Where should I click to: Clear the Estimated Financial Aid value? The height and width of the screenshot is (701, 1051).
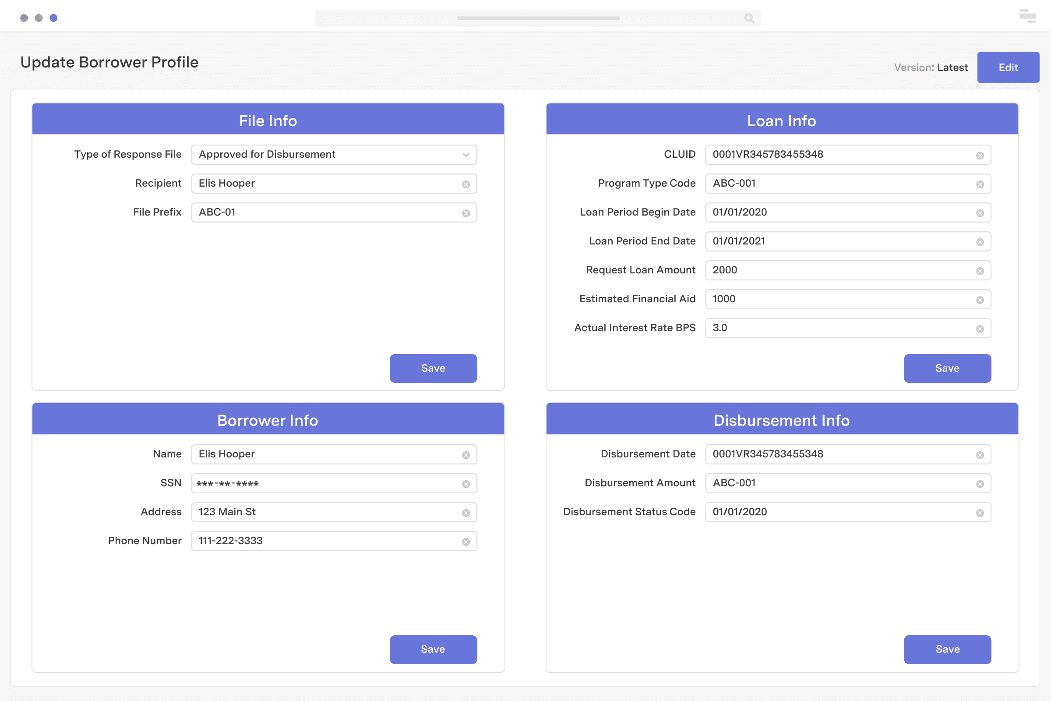coord(980,299)
